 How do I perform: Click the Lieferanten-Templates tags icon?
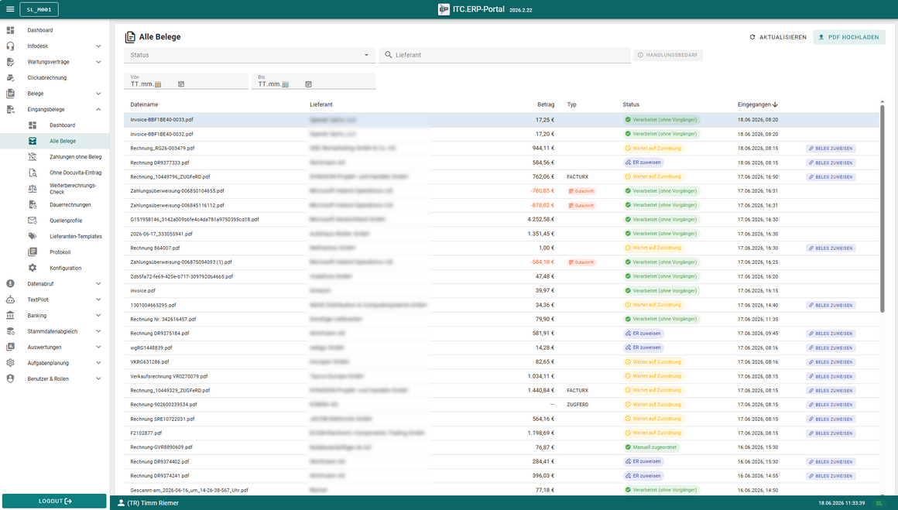point(33,236)
